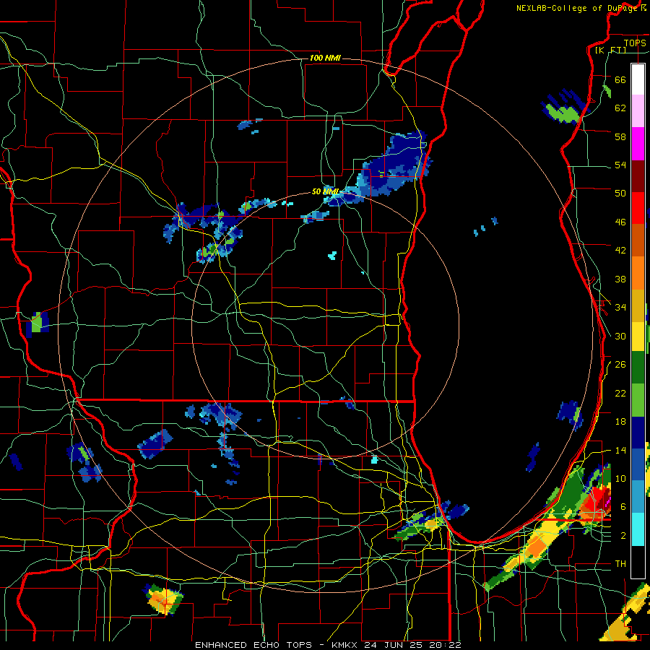Pick the gold swatch beside label 34
The image size is (650, 650).
pyautogui.click(x=638, y=305)
